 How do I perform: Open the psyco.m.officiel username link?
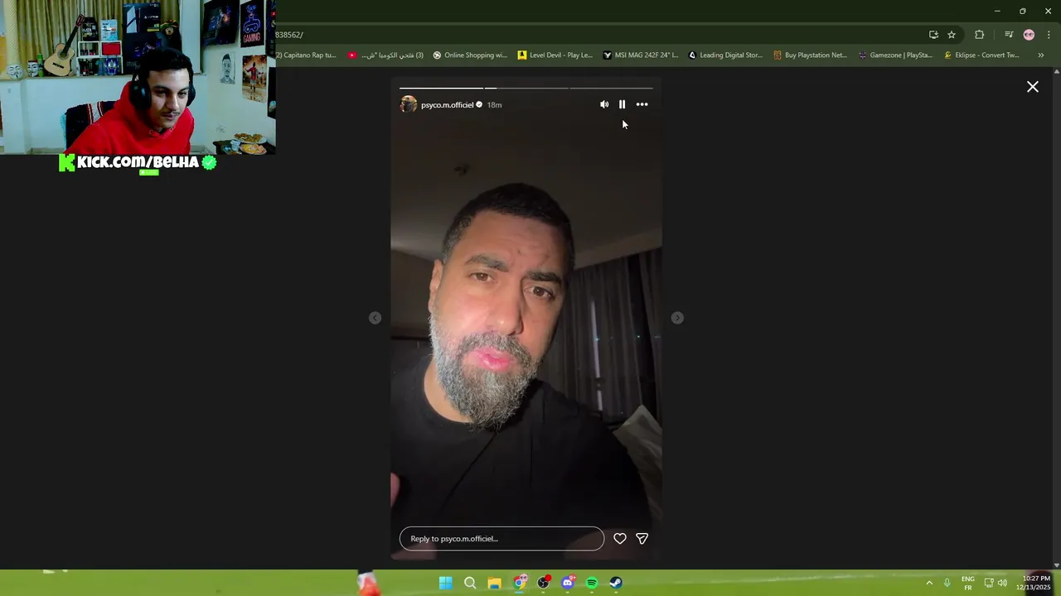[x=447, y=105]
